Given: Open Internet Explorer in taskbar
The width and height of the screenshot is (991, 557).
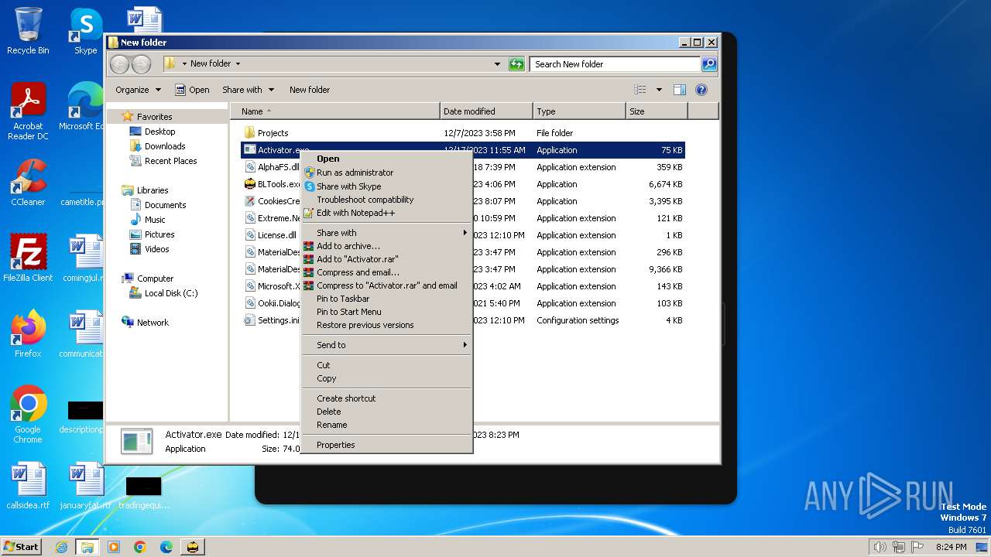Looking at the screenshot, I should point(61,547).
